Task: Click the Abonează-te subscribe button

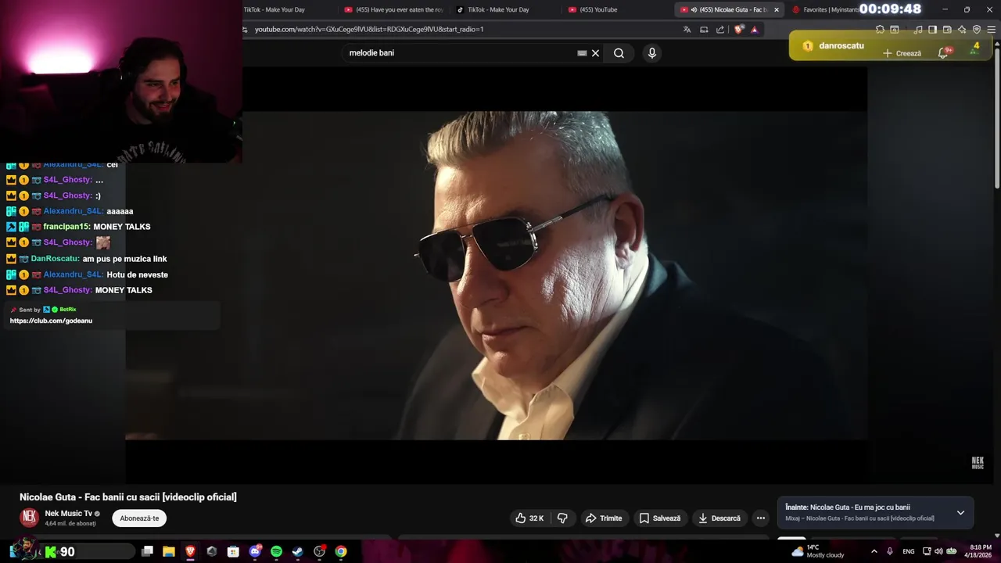Action: pos(139,518)
